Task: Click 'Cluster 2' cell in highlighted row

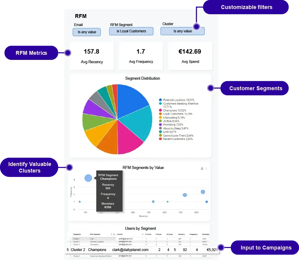Action: 78,250
